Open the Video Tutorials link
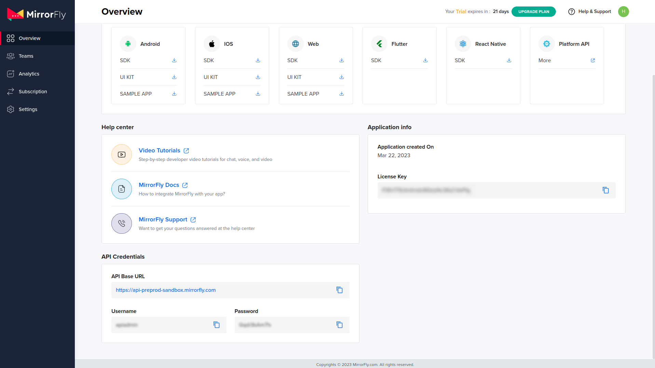Viewport: 655px width, 368px height. (160, 151)
